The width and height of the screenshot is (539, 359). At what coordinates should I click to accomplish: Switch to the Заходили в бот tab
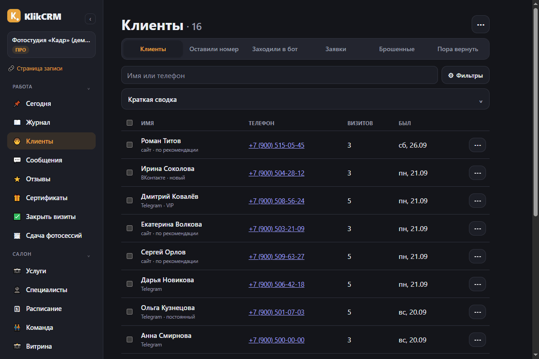[x=275, y=49]
